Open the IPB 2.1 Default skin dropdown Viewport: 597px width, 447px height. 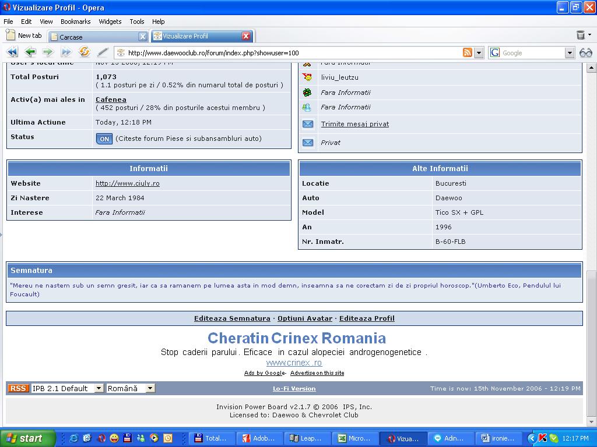pos(67,388)
